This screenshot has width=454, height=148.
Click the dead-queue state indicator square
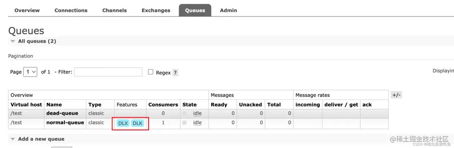click(185, 113)
